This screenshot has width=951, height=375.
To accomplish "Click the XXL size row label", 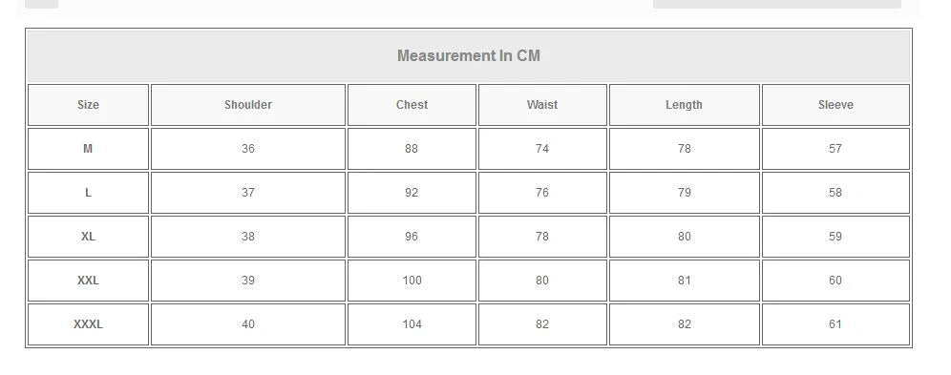I will [88, 281].
